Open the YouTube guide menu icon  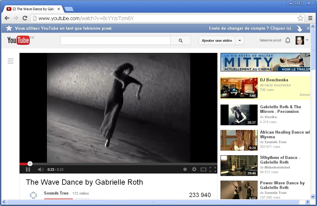tap(11, 61)
